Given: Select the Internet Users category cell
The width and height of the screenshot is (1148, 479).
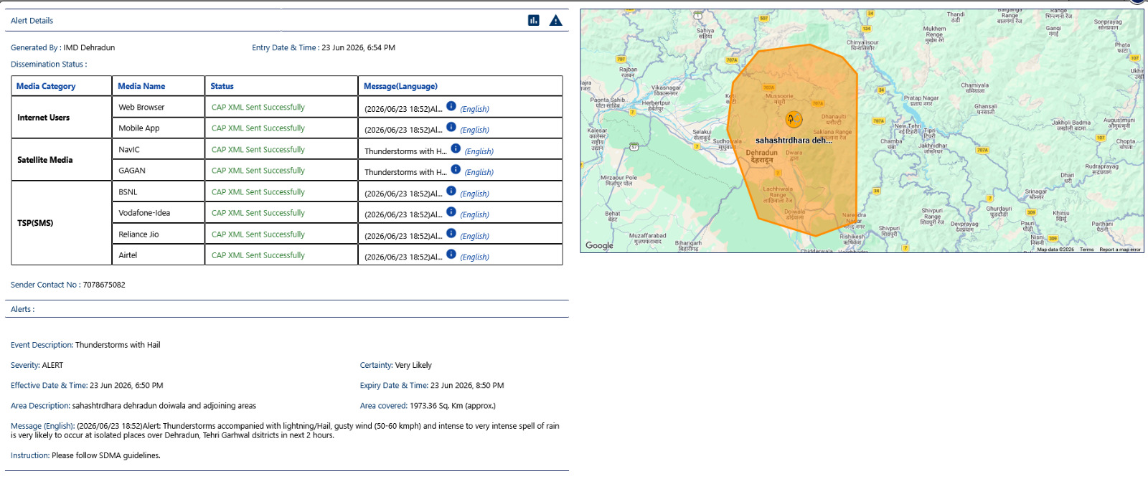Looking at the screenshot, I should click(x=62, y=118).
